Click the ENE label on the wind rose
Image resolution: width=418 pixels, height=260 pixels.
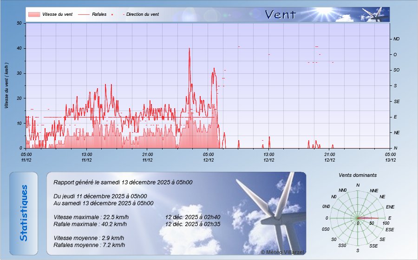coord(390,207)
